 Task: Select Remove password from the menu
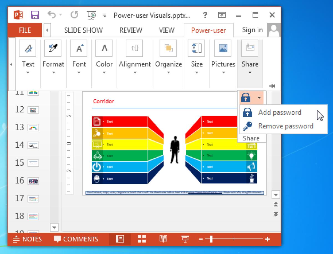coord(286,126)
